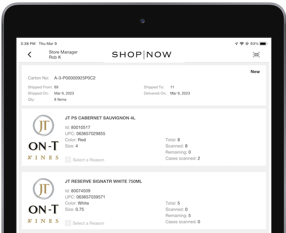
Task: Tap Total: 5 on White row
Action: click(173, 203)
